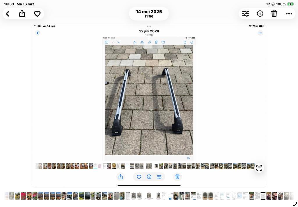Select the dark bottle thumbnail in the bottom strip
The width and height of the screenshot is (298, 207).
pos(176,196)
